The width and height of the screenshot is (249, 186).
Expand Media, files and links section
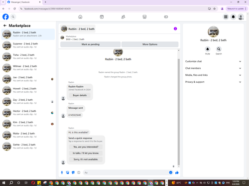point(213,75)
